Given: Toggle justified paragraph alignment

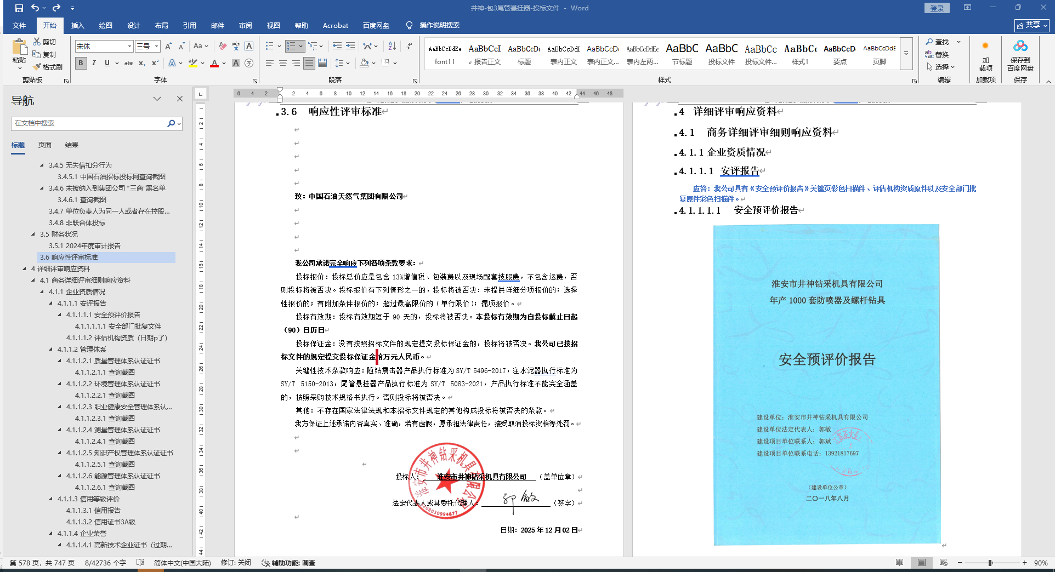Looking at the screenshot, I should (x=309, y=63).
